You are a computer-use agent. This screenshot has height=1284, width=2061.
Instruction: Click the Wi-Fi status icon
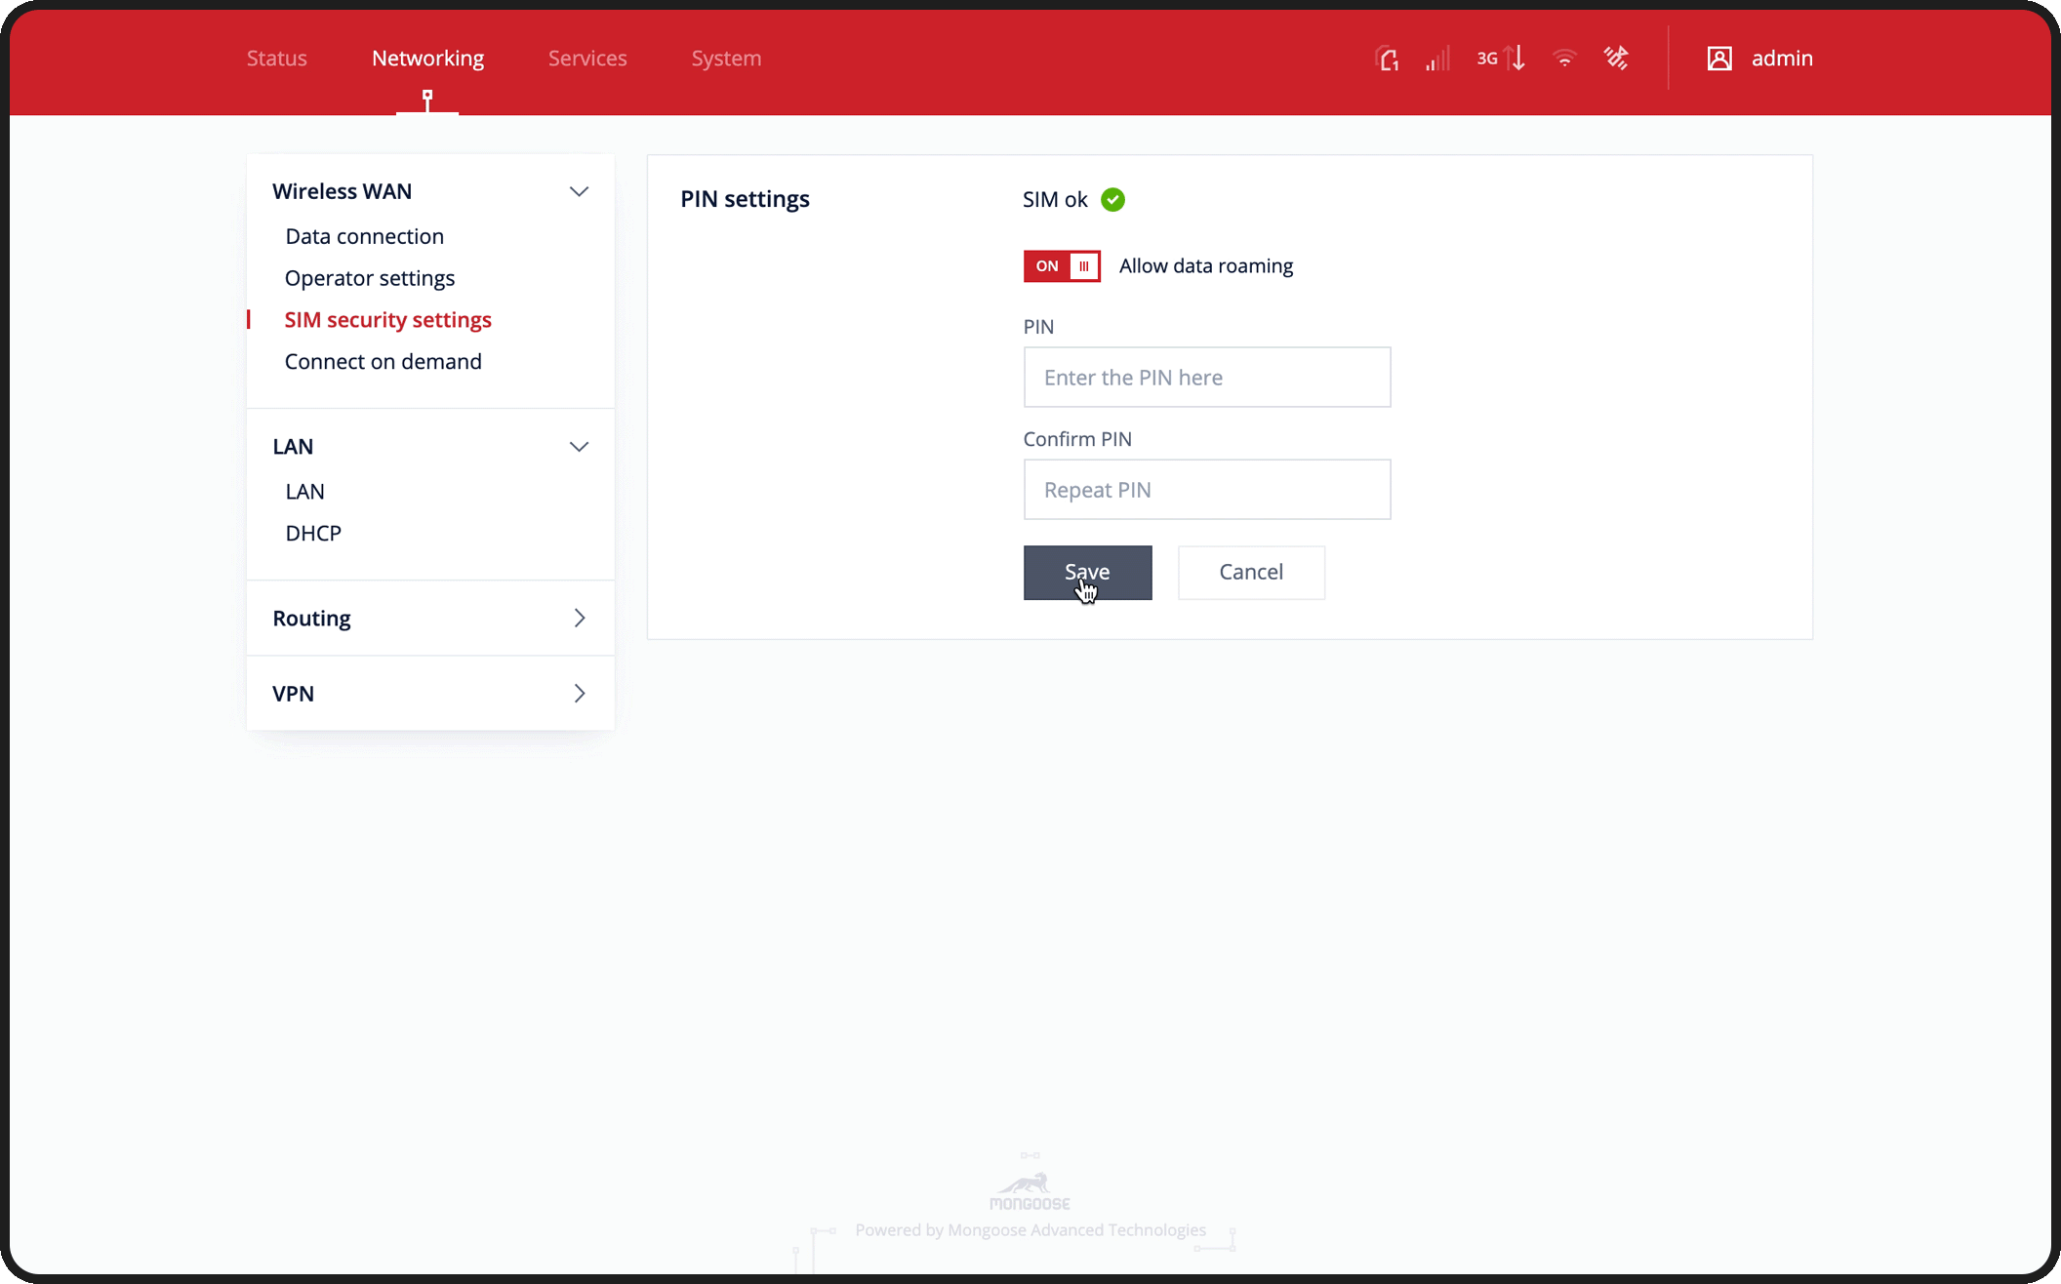pyautogui.click(x=1564, y=59)
